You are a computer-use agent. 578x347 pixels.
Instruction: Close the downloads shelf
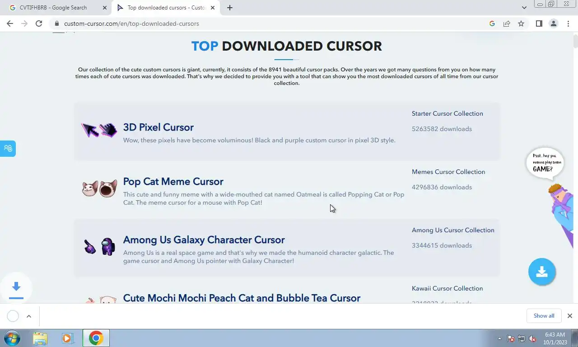pos(569,316)
